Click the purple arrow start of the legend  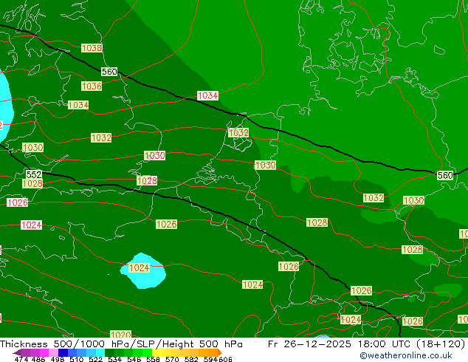pos(17,352)
